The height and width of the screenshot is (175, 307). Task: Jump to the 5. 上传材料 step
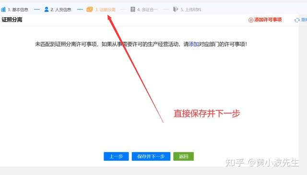coord(191,10)
